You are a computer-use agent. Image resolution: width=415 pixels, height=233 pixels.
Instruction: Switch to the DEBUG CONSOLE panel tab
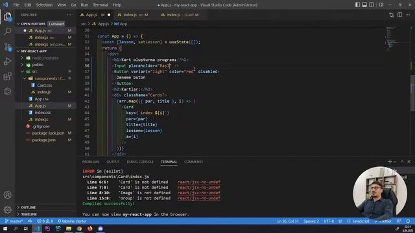[x=140, y=162]
